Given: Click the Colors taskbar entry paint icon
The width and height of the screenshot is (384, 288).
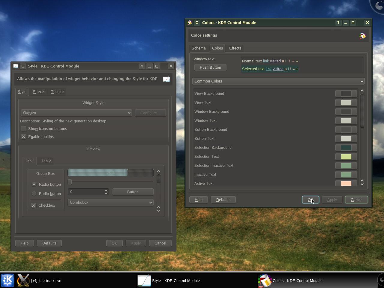Looking at the screenshot, I should click(265, 280).
